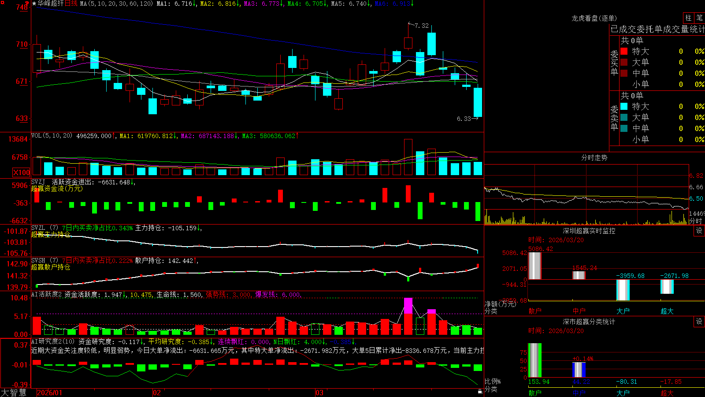Click the 龙虎看盘(逐单) panel title

[594, 18]
